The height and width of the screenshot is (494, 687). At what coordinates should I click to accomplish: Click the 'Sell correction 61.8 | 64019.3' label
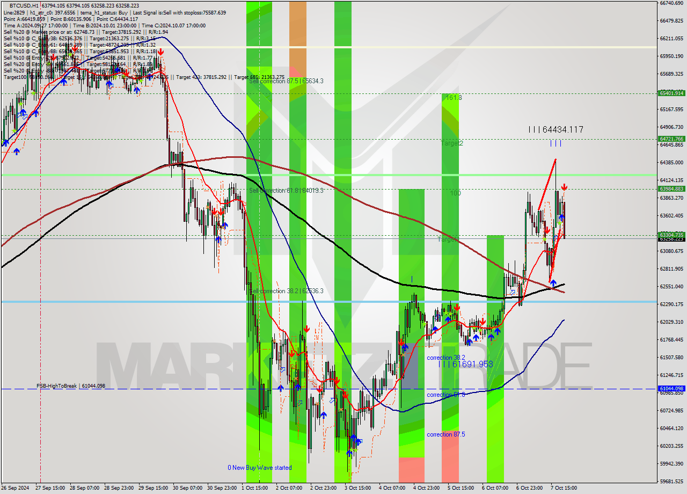click(x=286, y=191)
